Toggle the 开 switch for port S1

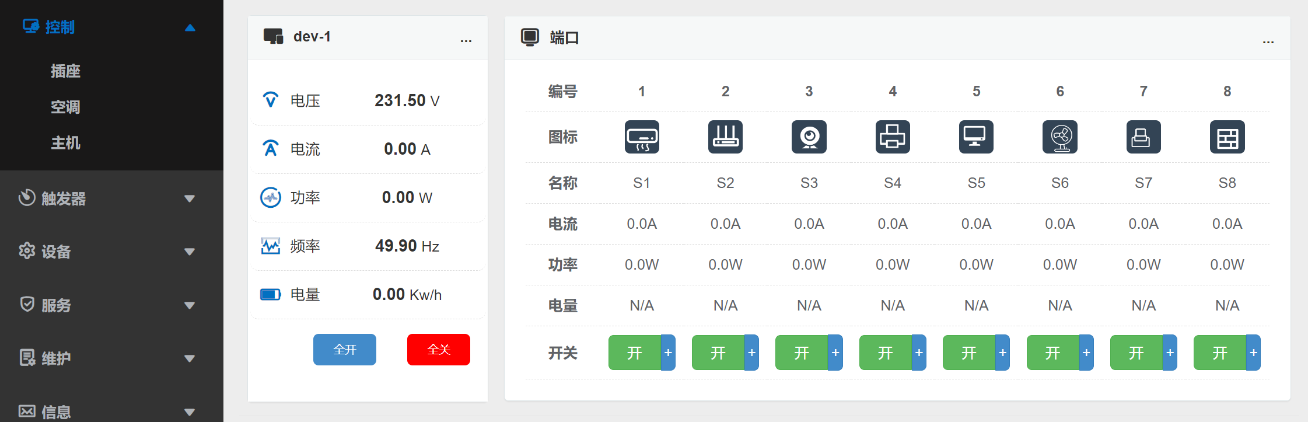pos(634,353)
